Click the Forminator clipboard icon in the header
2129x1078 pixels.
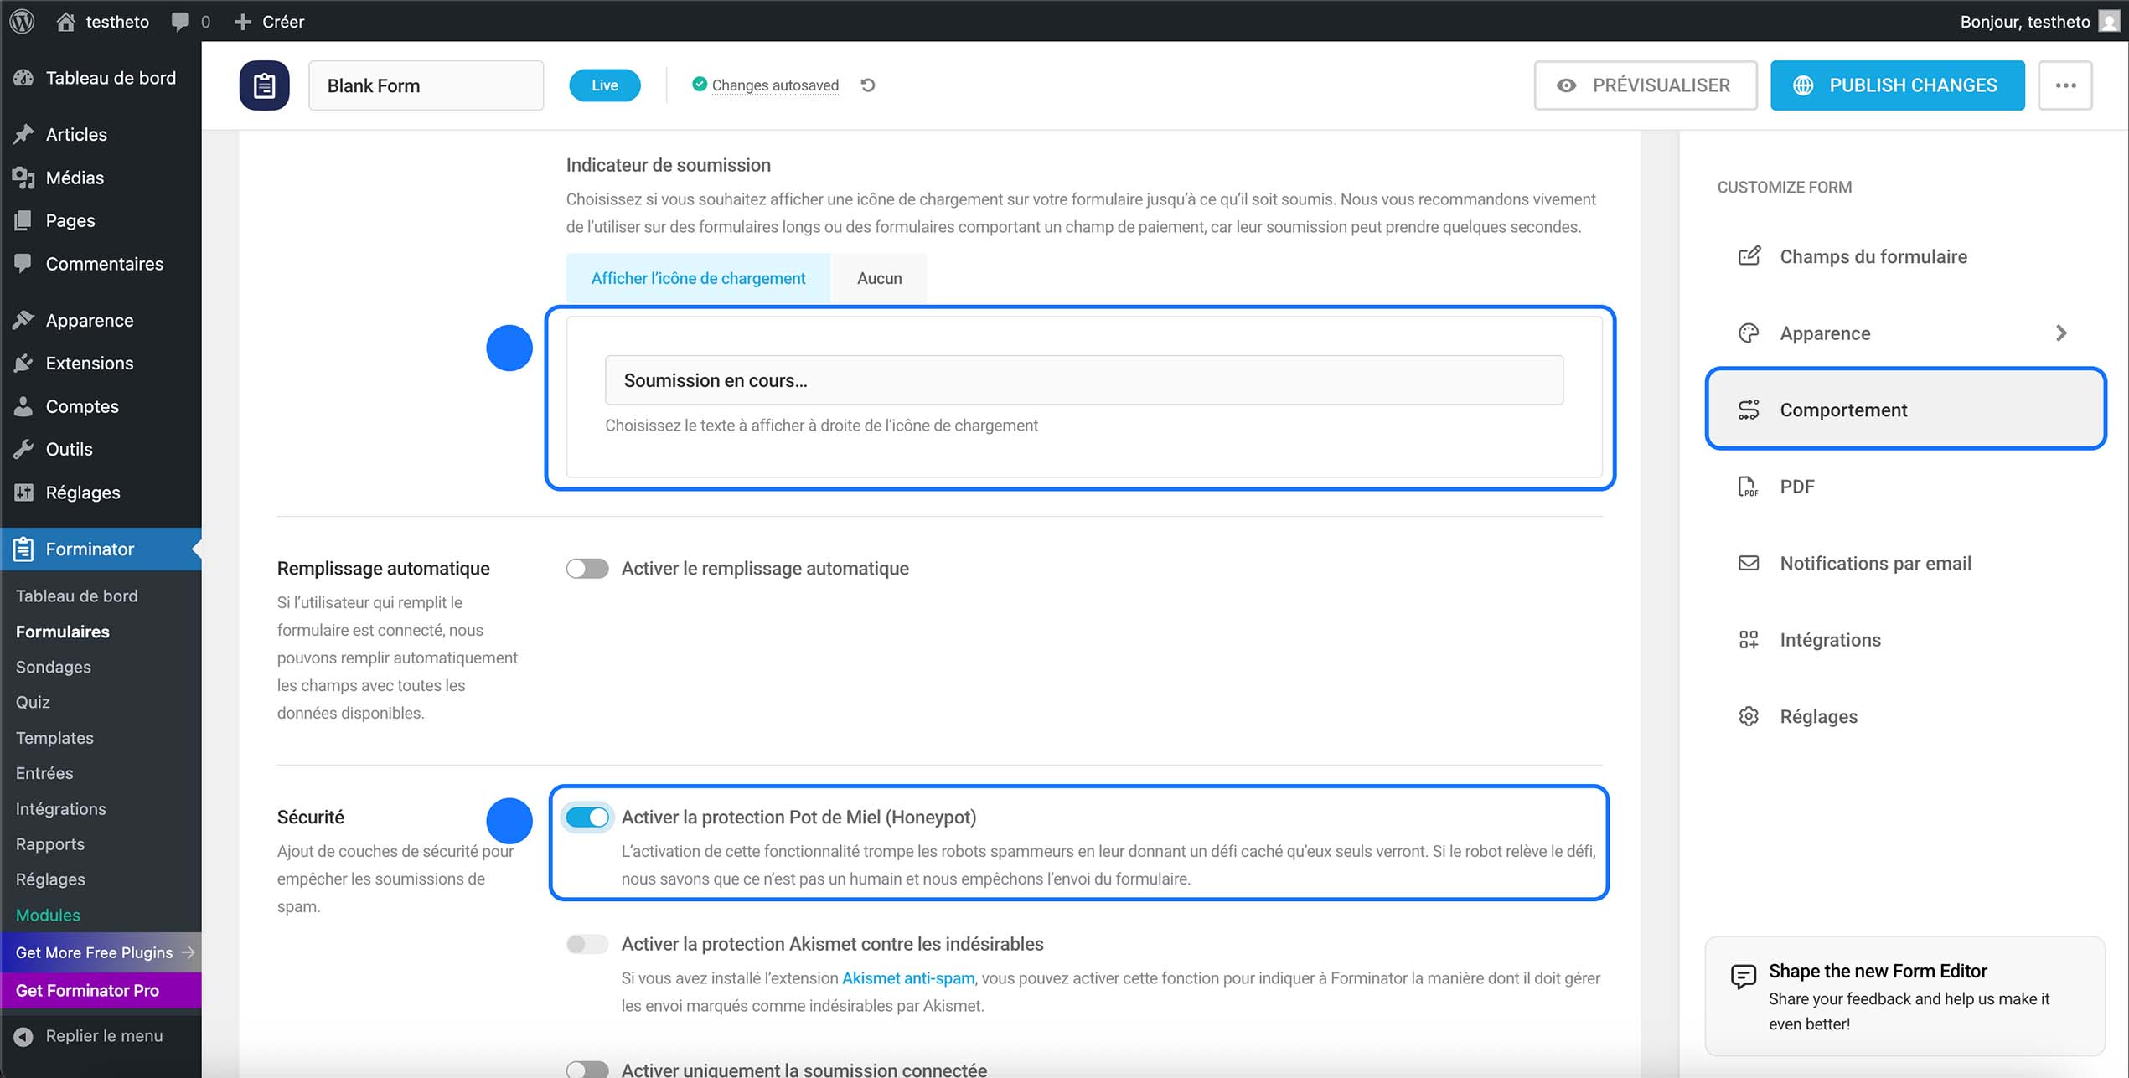264,85
